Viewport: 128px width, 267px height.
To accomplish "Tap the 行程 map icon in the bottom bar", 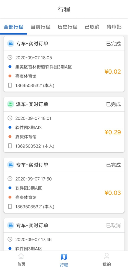I will click(64, 257).
